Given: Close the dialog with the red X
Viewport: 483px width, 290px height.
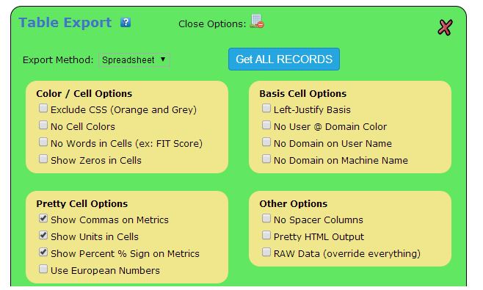Looking at the screenshot, I should (445, 28).
